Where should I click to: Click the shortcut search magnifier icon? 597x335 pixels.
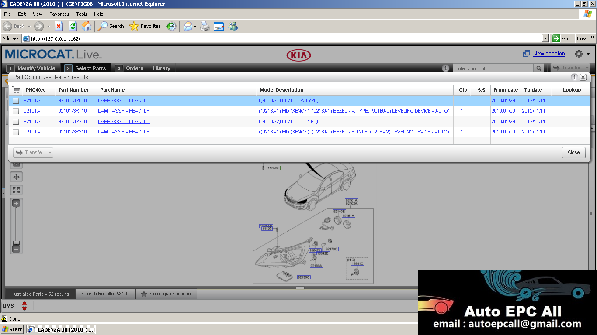[x=539, y=68]
